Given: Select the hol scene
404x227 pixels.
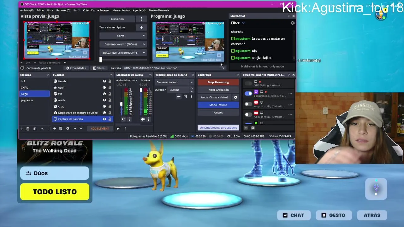Looking at the screenshot, I should pyautogui.click(x=34, y=81).
